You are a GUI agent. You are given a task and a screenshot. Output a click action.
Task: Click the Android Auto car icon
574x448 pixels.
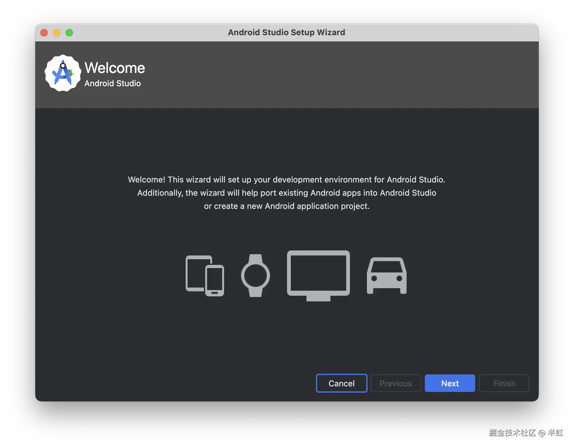pos(387,276)
